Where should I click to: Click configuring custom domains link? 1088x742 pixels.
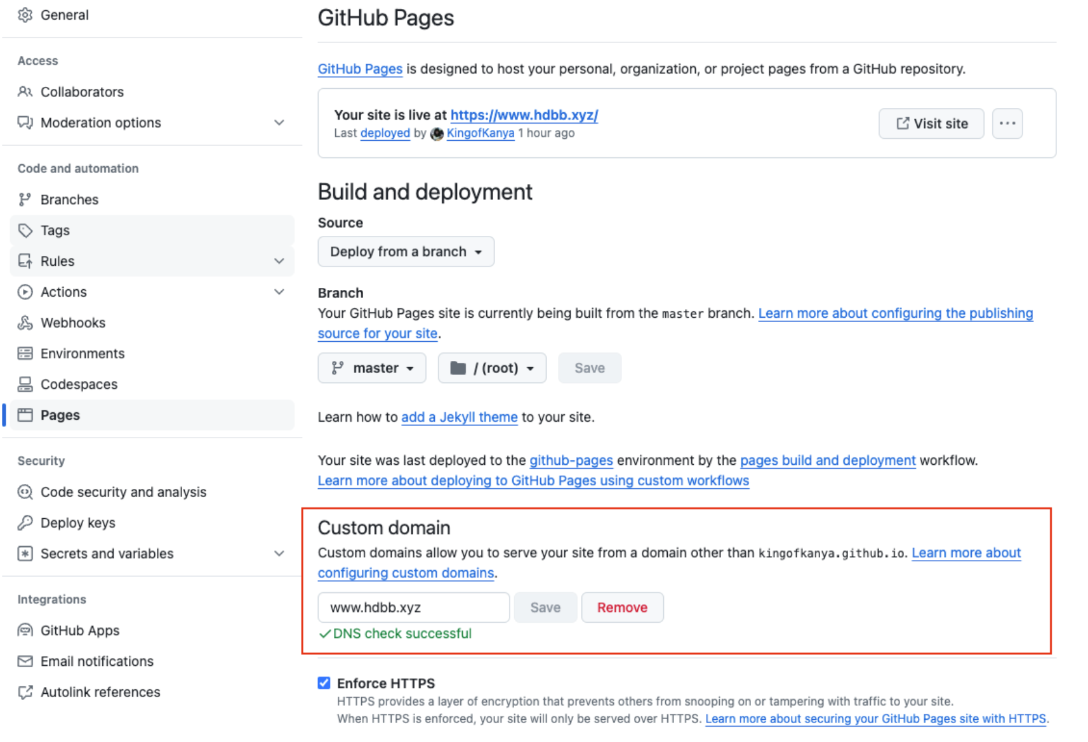pos(406,573)
